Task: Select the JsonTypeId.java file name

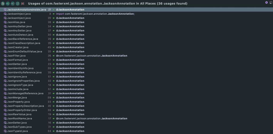Action: (17, 131)
